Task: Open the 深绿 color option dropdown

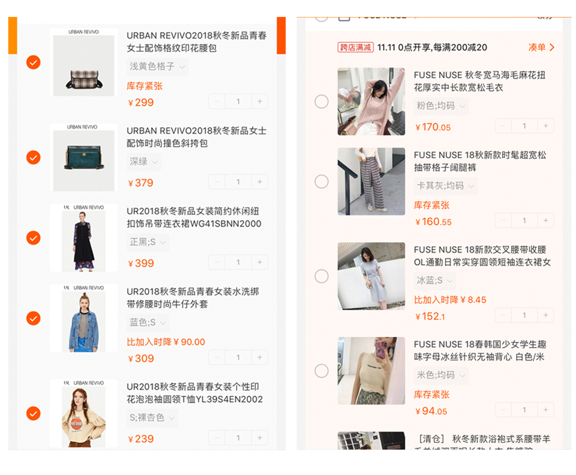Action: coord(144,162)
